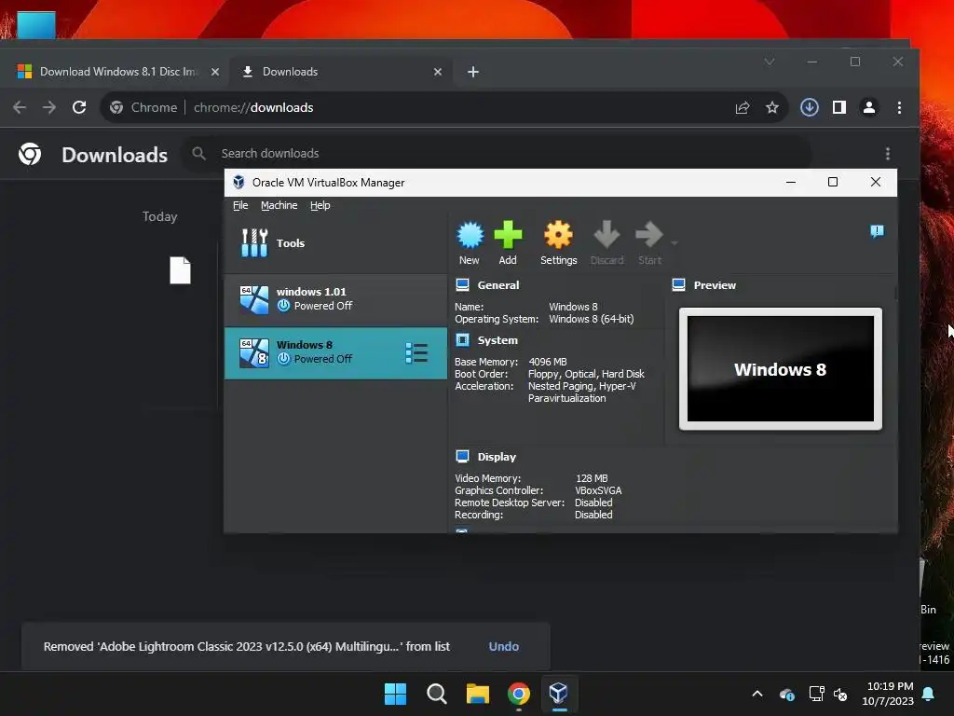Open the notification center icon in VirtualBox

tap(877, 231)
